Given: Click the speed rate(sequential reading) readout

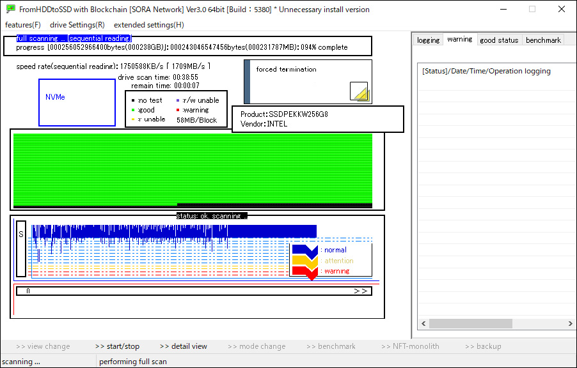Looking at the screenshot, I should 113,66.
